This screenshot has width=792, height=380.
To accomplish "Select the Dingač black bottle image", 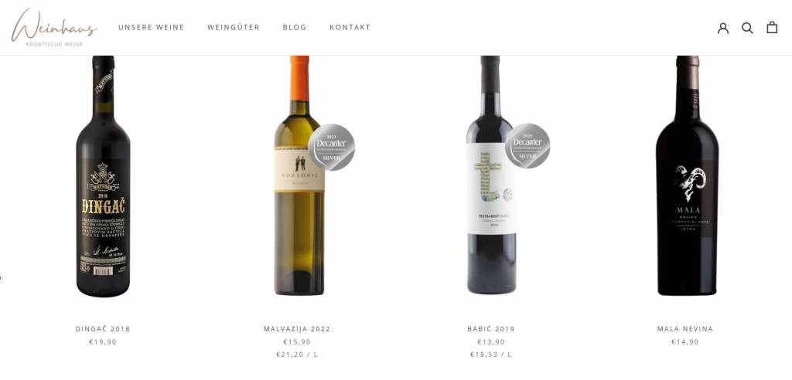I will (103, 176).
